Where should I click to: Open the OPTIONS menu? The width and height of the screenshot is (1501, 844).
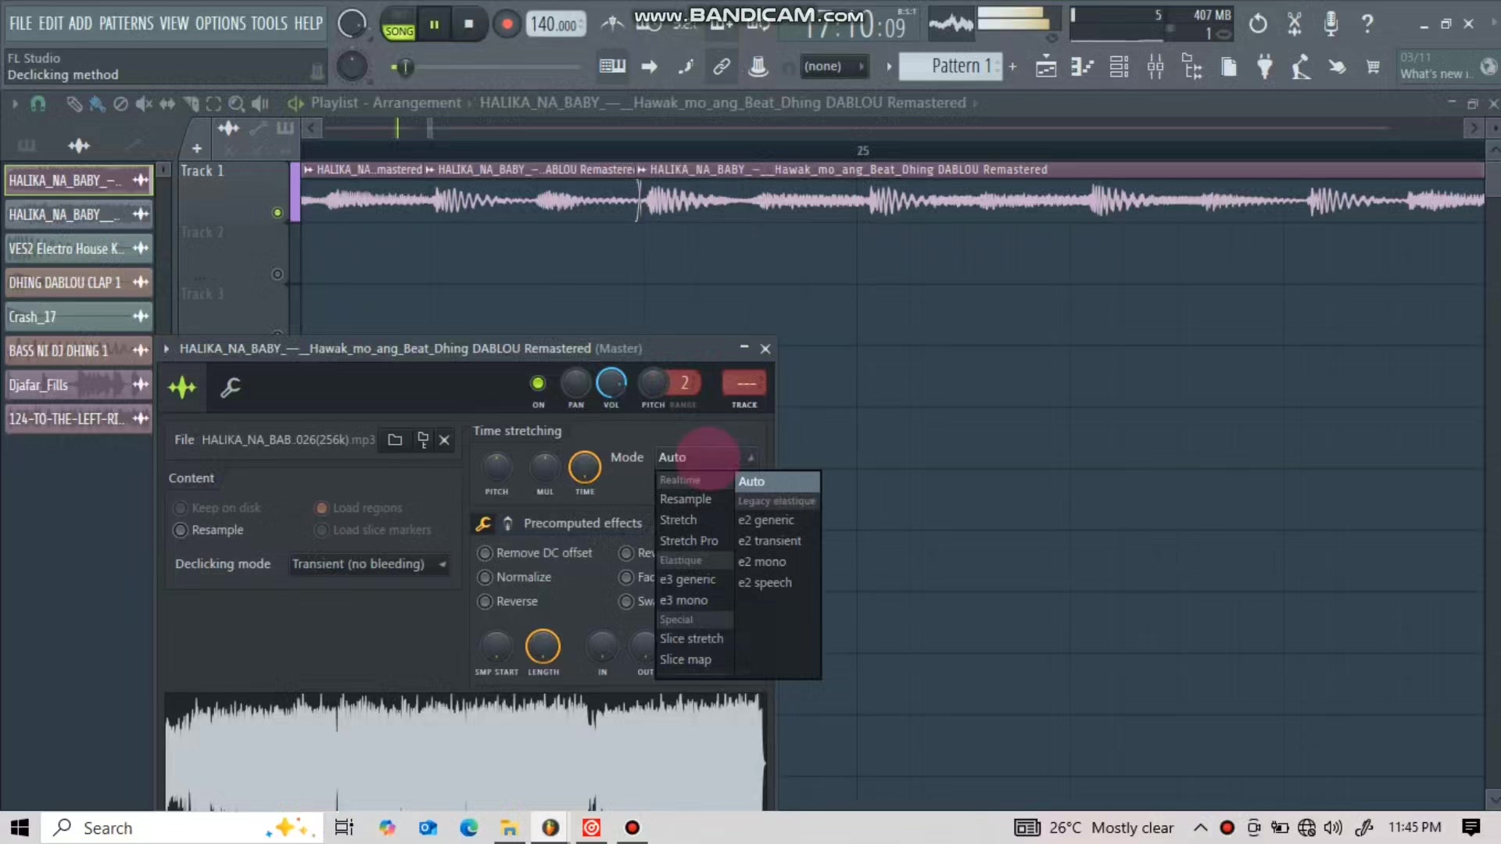tap(220, 23)
